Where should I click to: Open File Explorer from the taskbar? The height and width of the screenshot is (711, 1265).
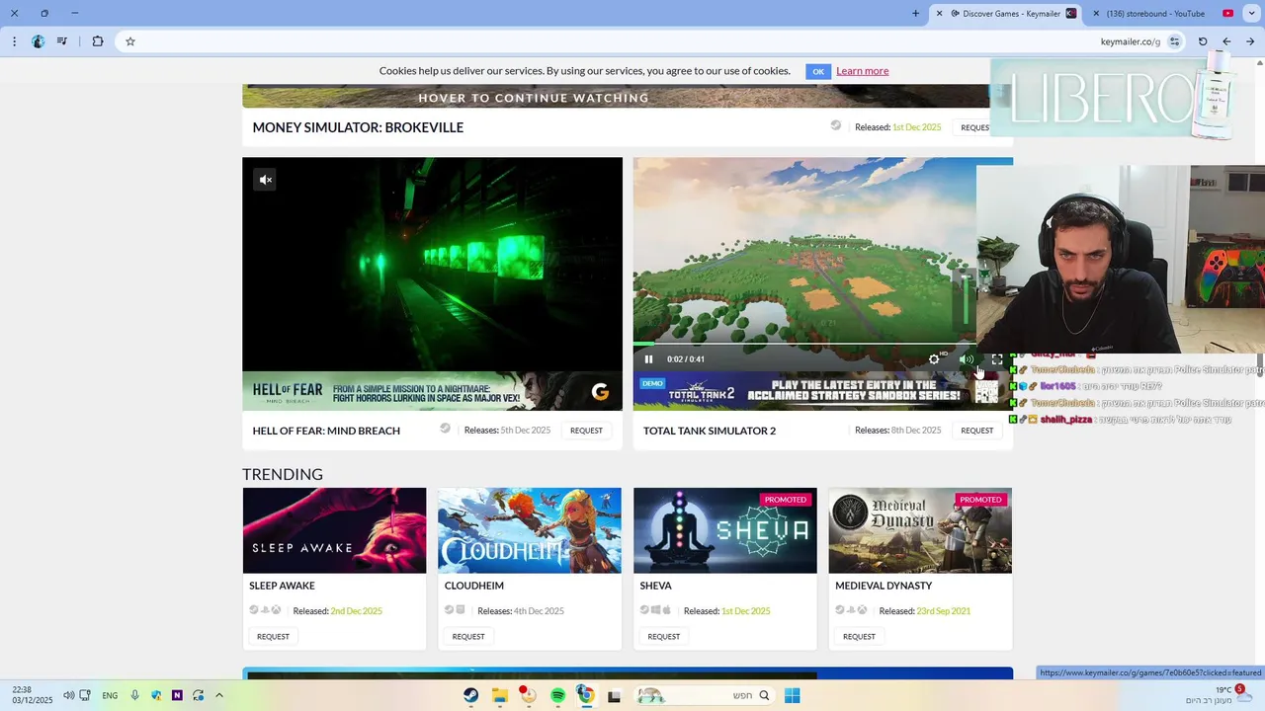500,695
